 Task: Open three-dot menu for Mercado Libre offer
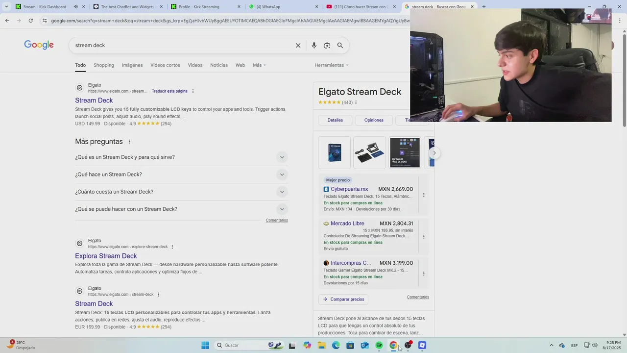point(424,236)
